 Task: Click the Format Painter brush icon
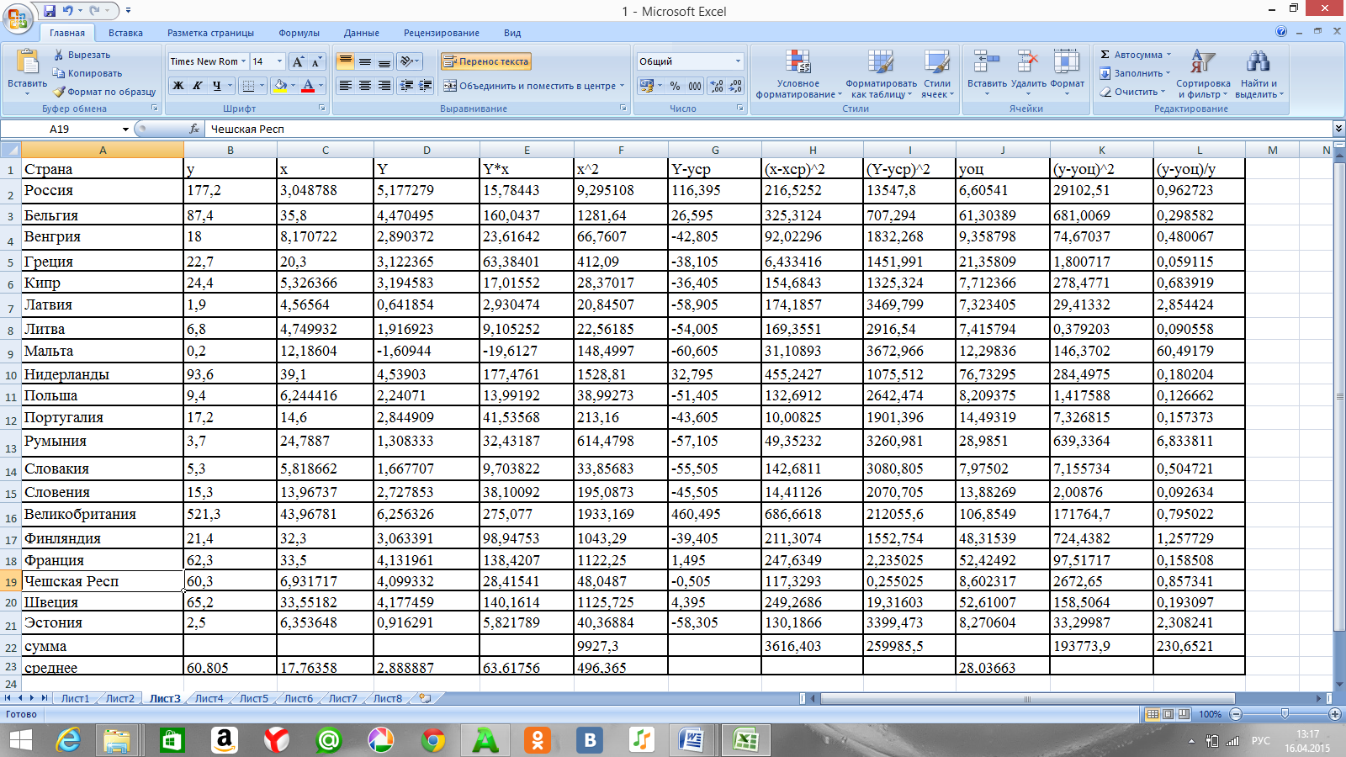pyautogui.click(x=59, y=92)
